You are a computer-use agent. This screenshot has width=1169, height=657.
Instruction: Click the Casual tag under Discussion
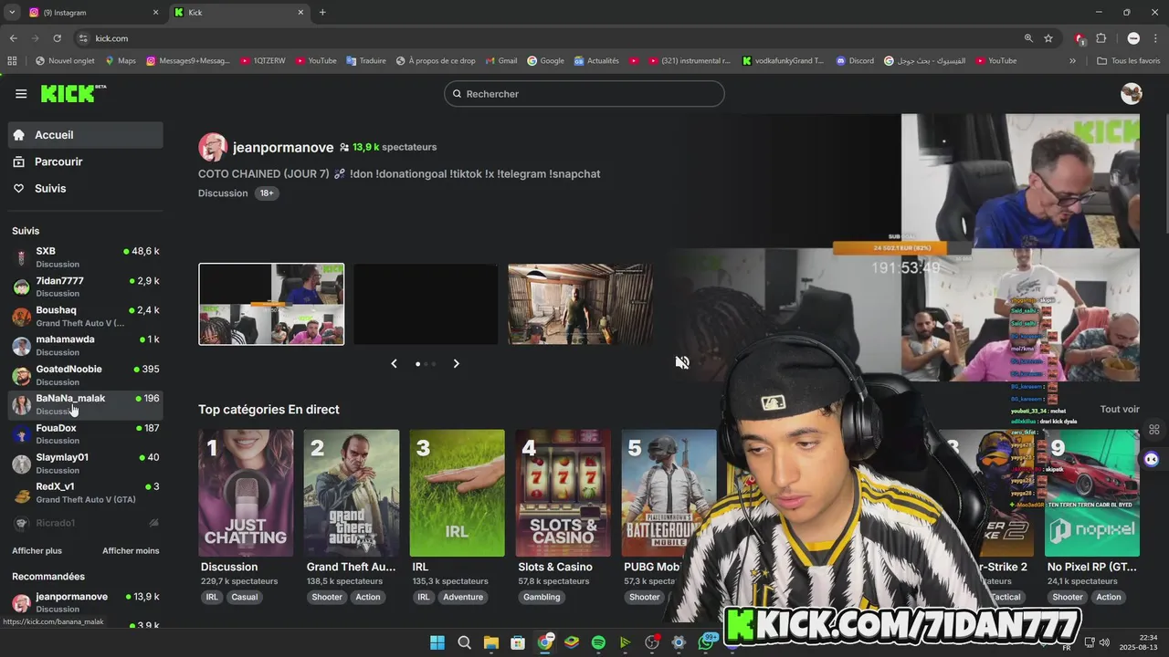245,598
